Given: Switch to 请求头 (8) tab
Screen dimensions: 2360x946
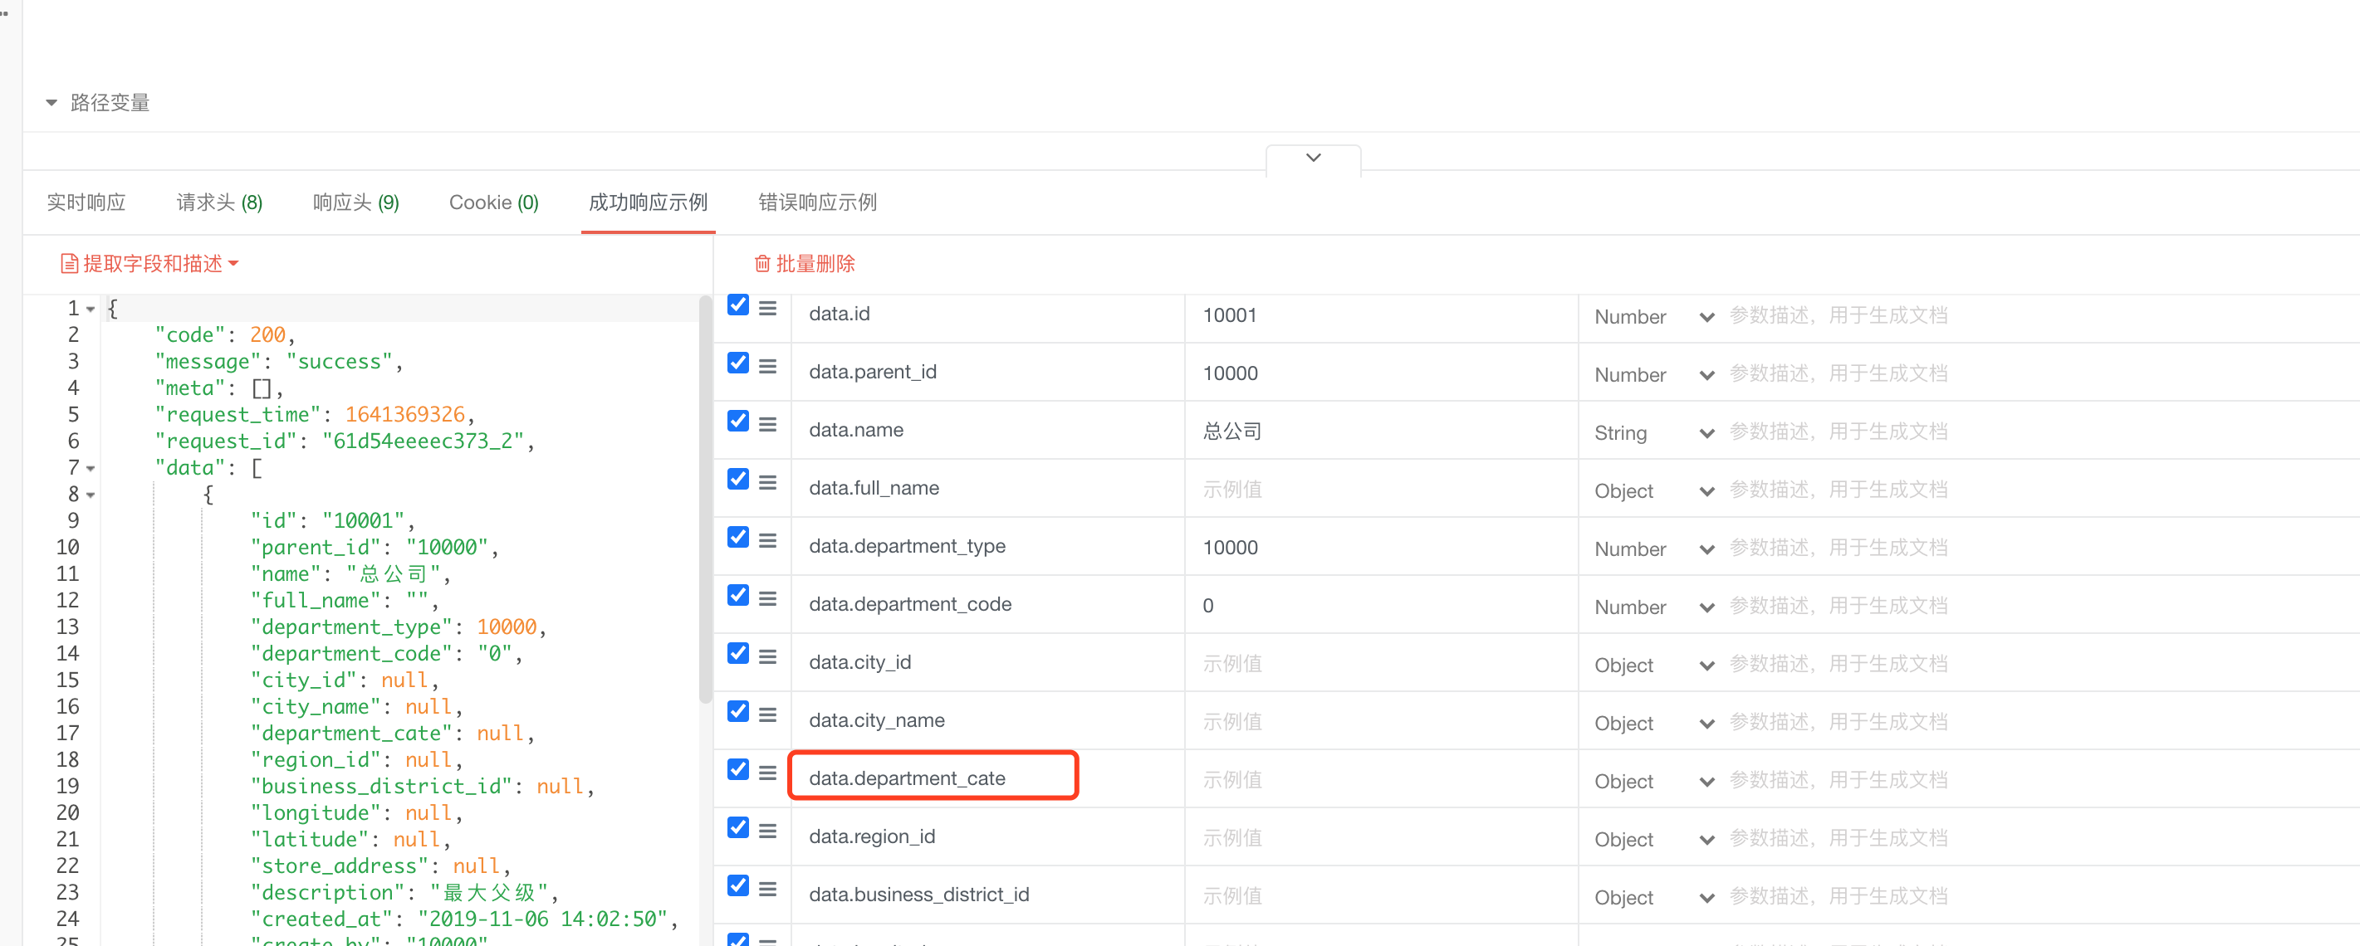Looking at the screenshot, I should (220, 202).
